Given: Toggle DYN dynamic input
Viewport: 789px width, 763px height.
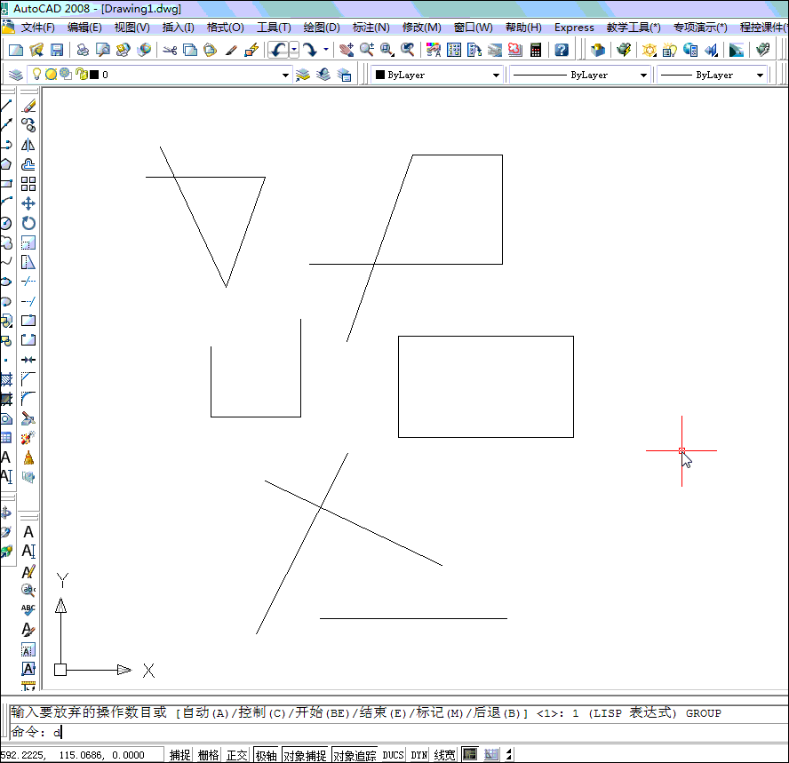Looking at the screenshot, I should point(419,755).
